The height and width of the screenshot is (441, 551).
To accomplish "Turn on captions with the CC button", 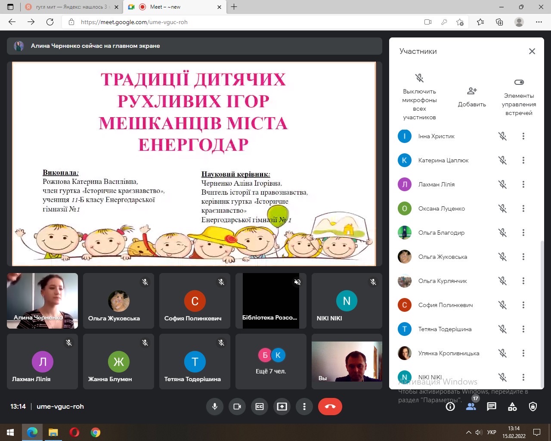I will point(260,407).
